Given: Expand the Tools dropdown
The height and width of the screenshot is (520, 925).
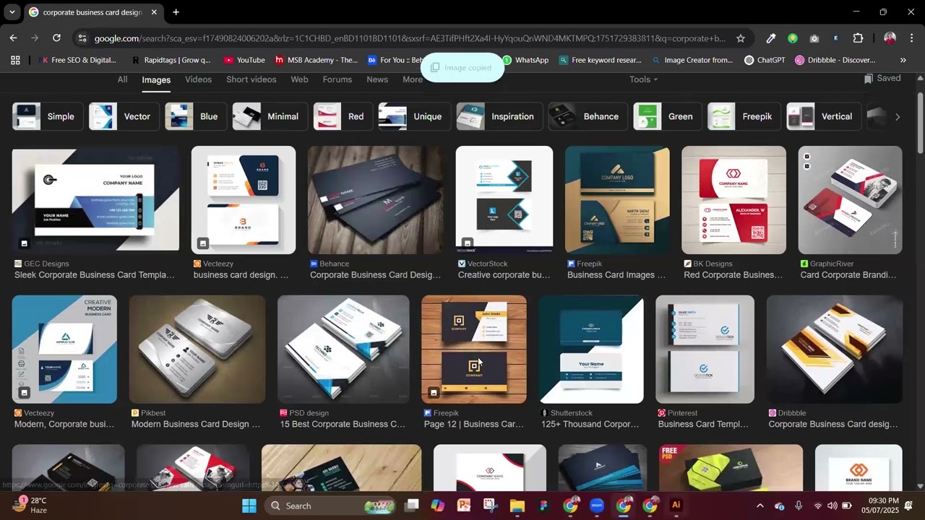Looking at the screenshot, I should pyautogui.click(x=643, y=79).
